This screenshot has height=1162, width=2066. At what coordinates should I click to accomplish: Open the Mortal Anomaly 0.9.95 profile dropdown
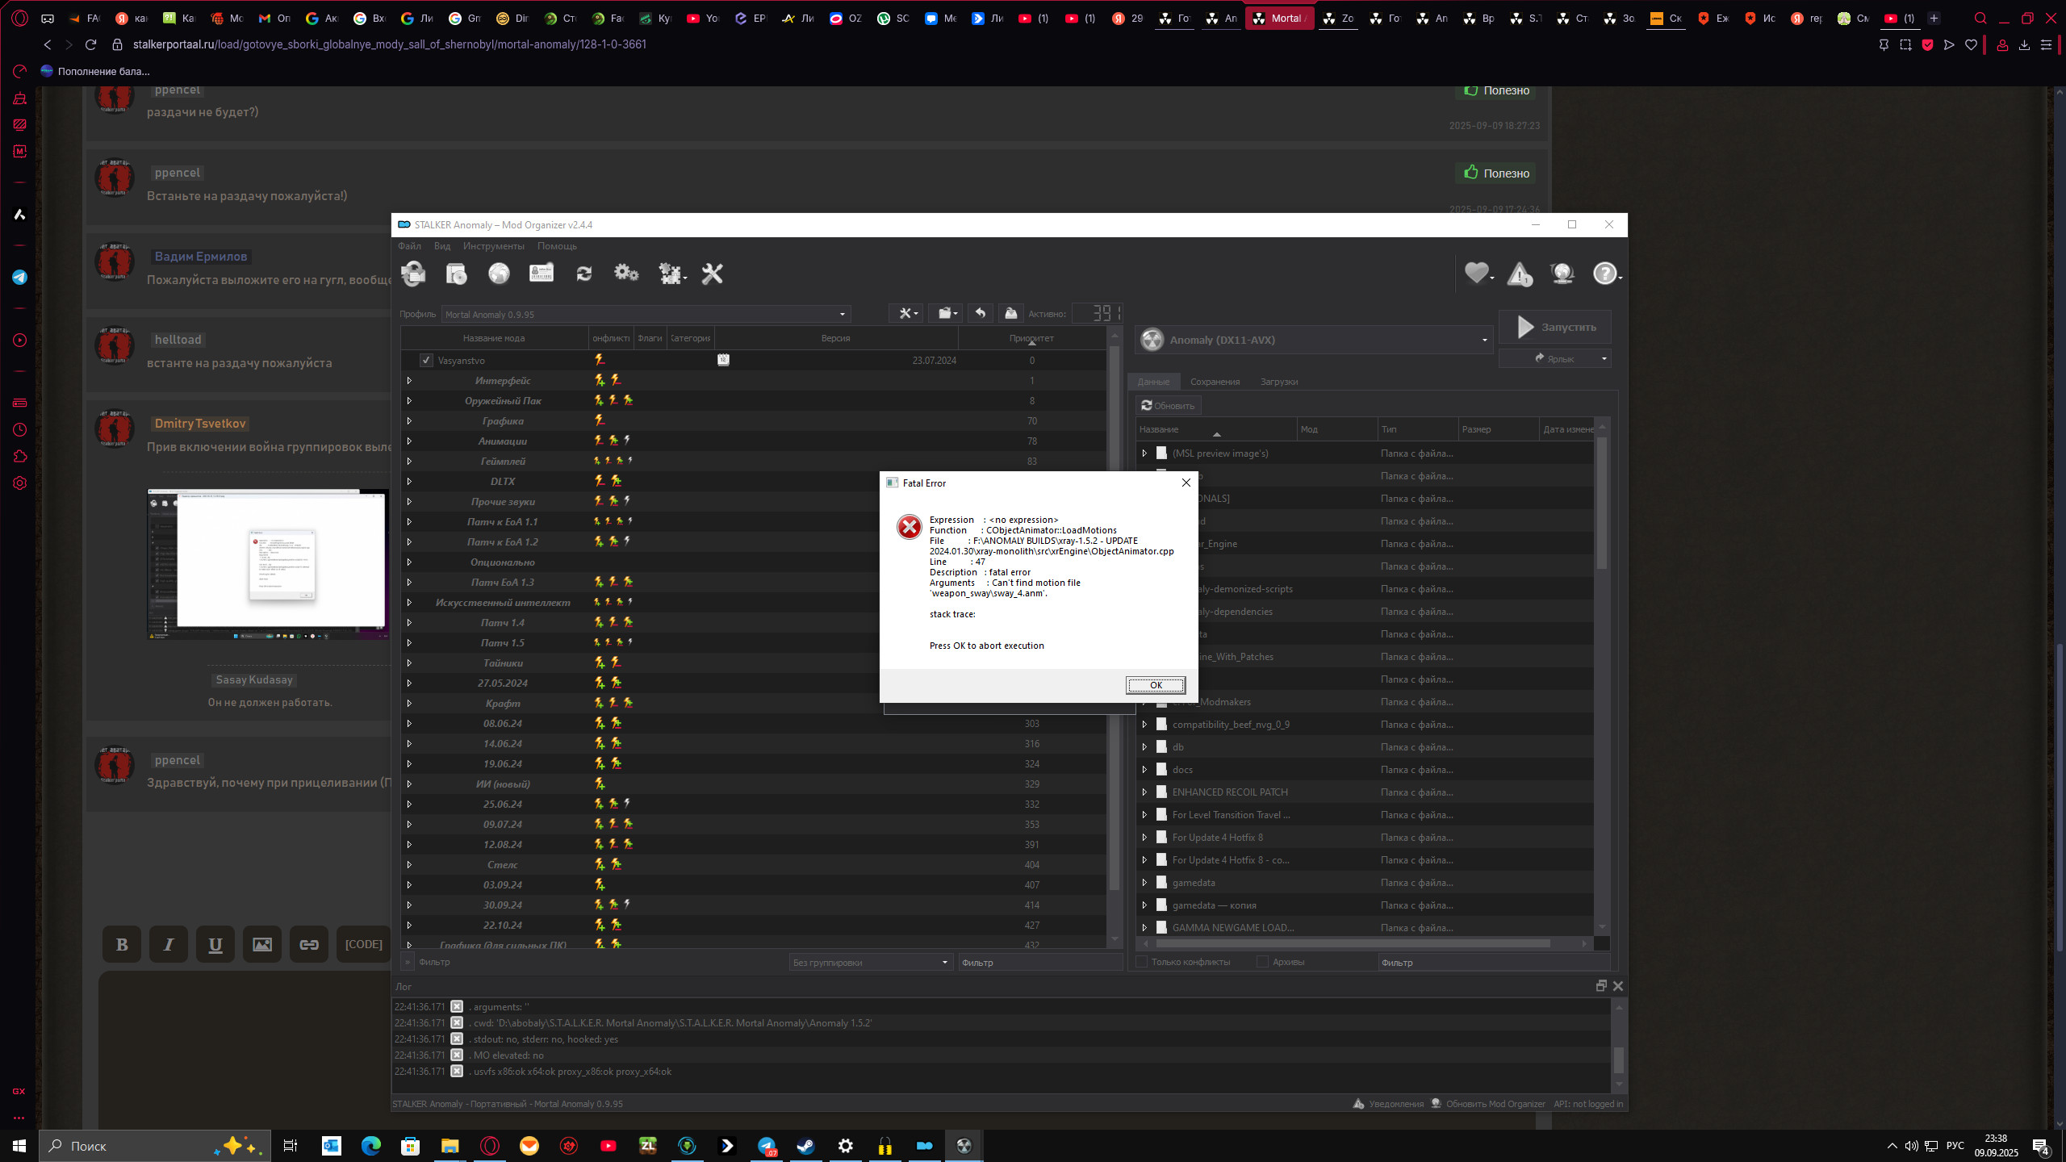click(x=646, y=314)
